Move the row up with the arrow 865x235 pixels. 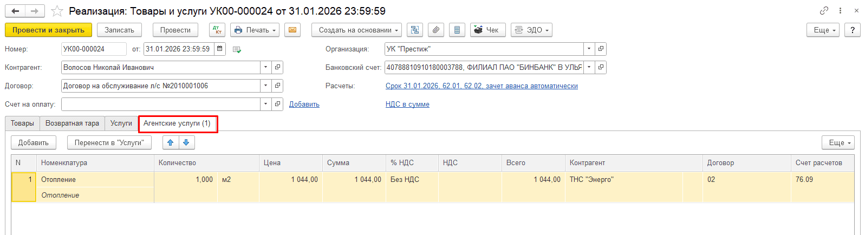(171, 142)
